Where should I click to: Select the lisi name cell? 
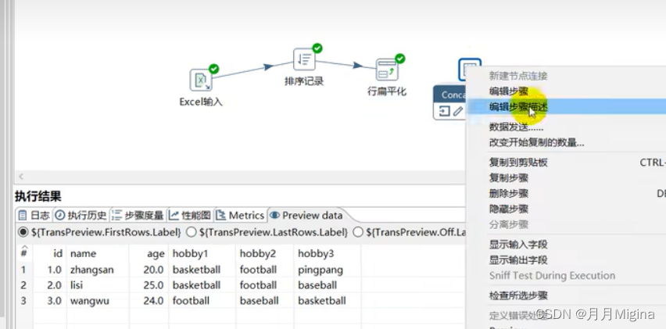point(98,285)
